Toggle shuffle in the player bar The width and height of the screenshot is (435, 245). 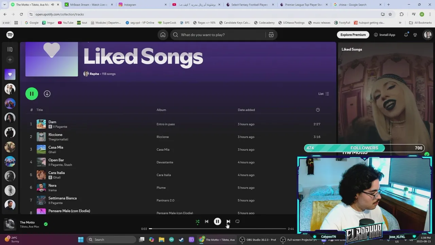[x=197, y=222]
